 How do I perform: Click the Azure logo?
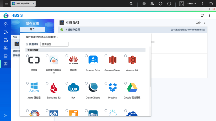click(x=34, y=87)
